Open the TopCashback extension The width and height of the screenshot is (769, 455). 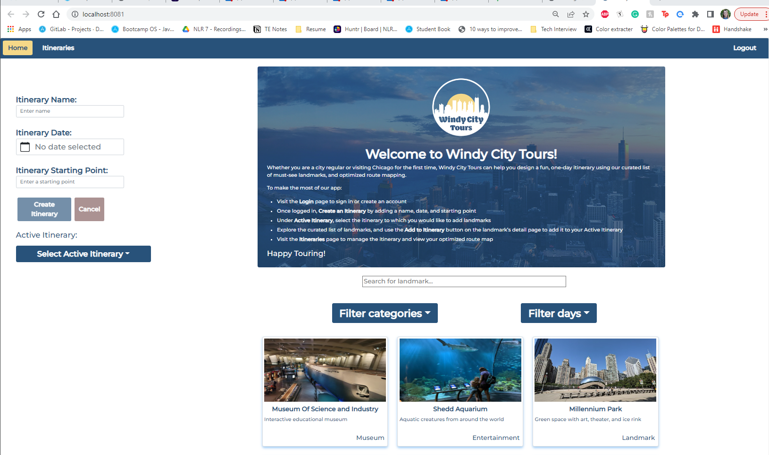click(665, 14)
